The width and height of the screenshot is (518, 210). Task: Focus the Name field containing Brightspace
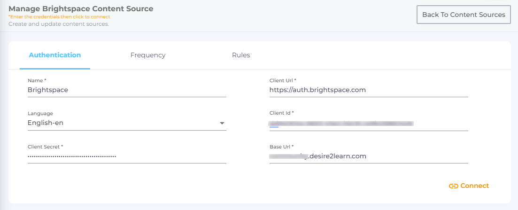pos(127,90)
